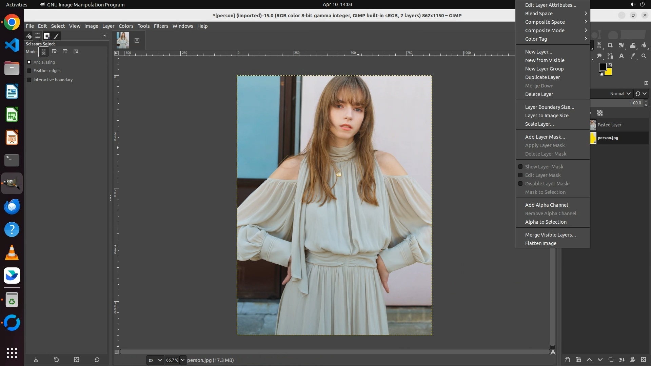Click add-to-selection mode icon
The height and width of the screenshot is (366, 651).
55,52
